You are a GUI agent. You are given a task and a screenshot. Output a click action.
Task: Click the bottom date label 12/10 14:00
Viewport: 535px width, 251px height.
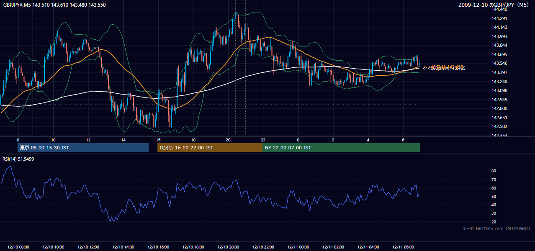(123, 247)
